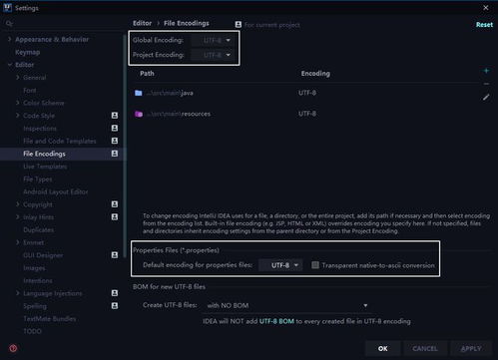Click the project icon beside Code Style

tap(115, 116)
